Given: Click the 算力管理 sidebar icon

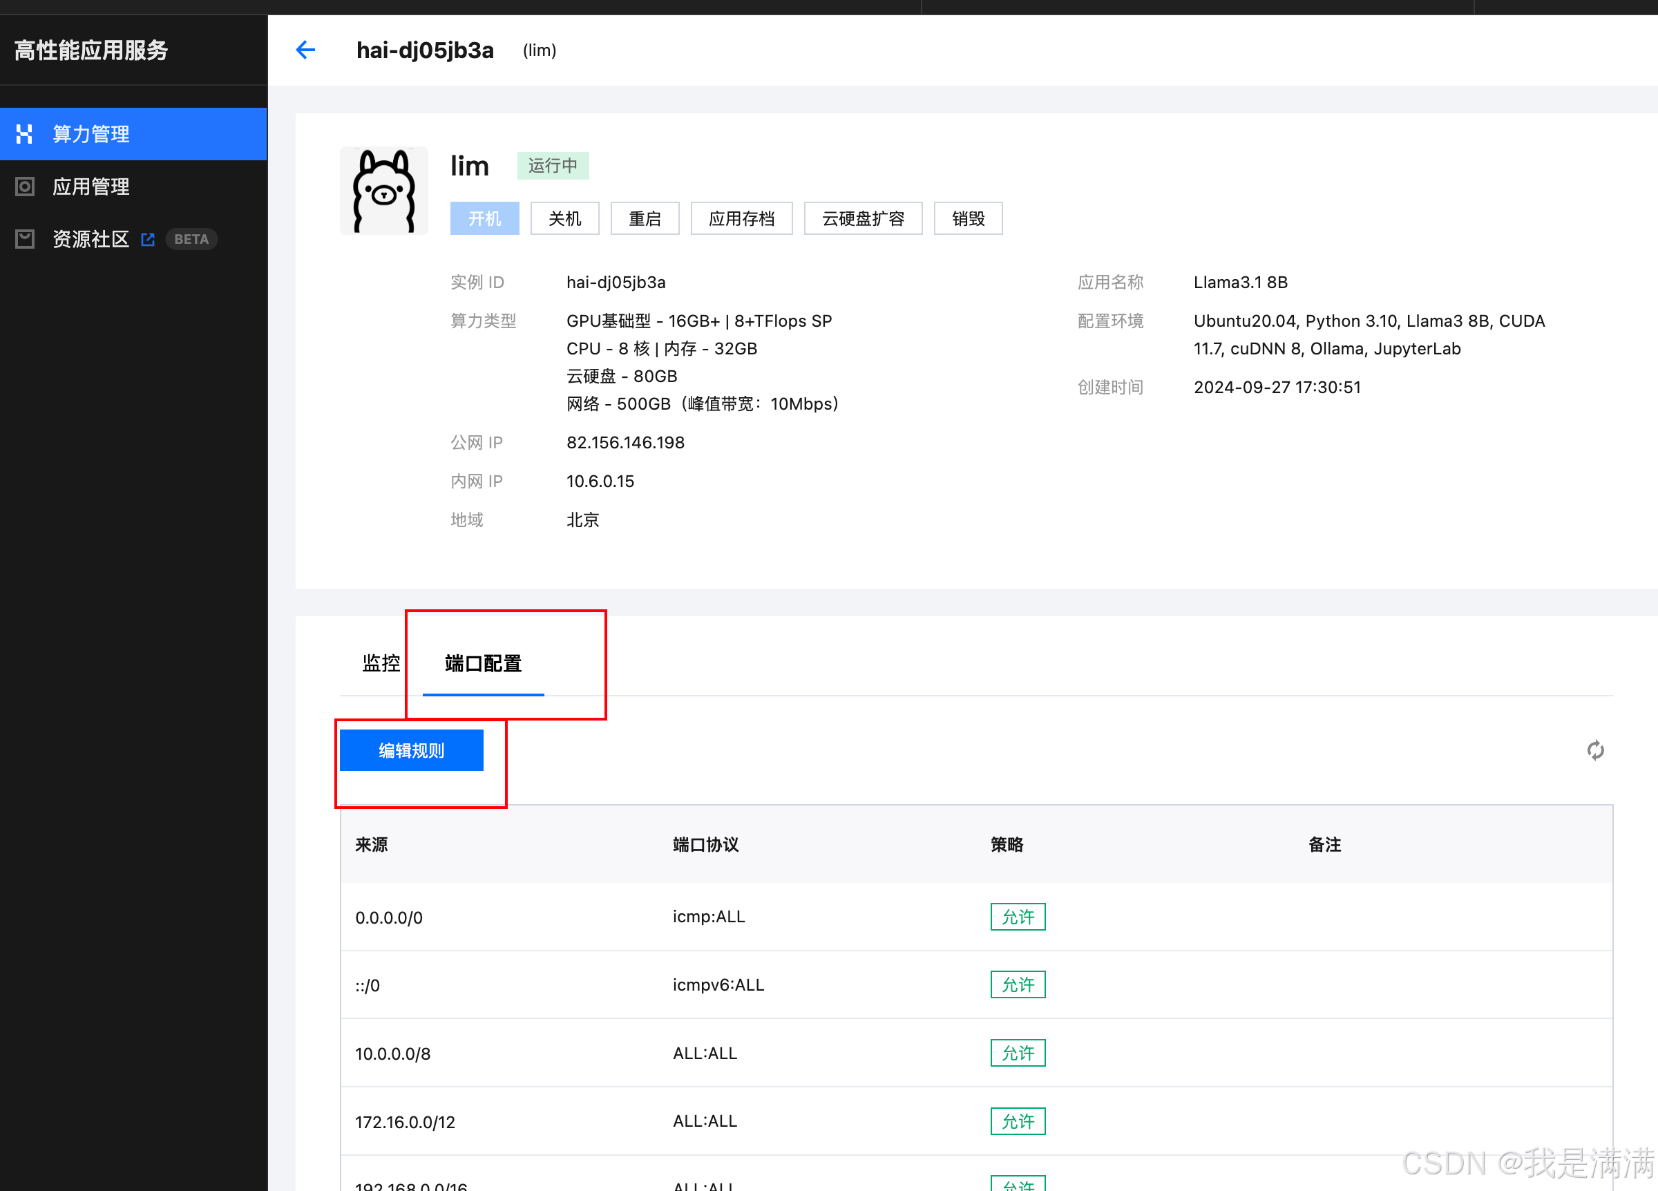Looking at the screenshot, I should (24, 134).
